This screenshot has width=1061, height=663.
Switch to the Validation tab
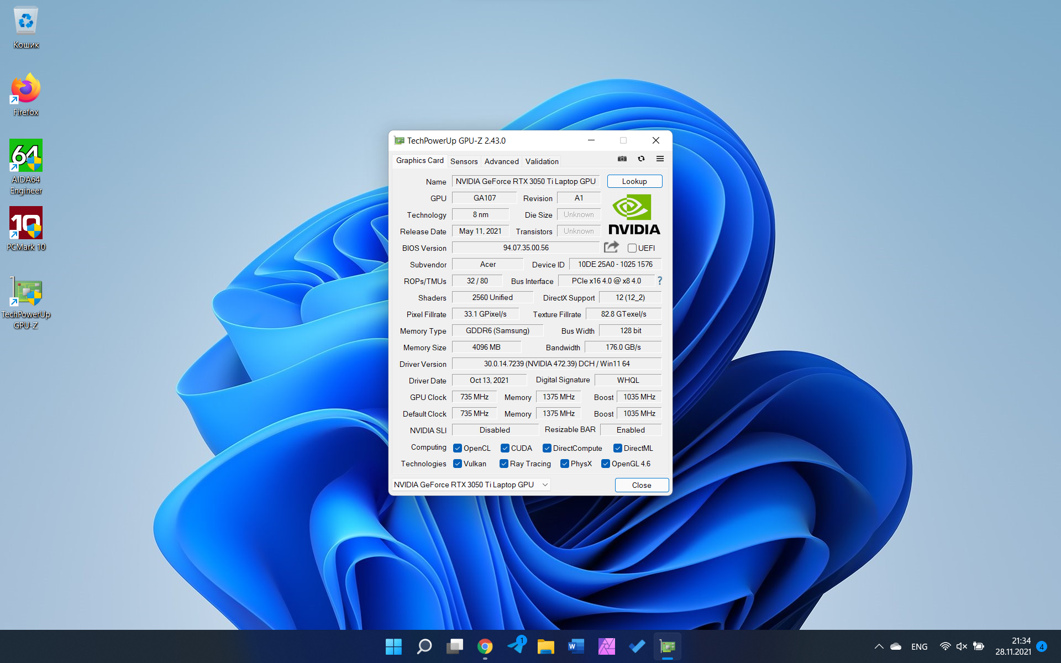coord(542,161)
